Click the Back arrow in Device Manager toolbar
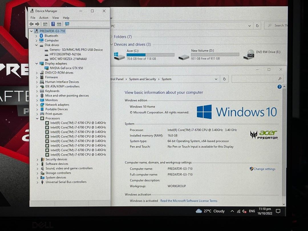 pyautogui.click(x=31, y=24)
